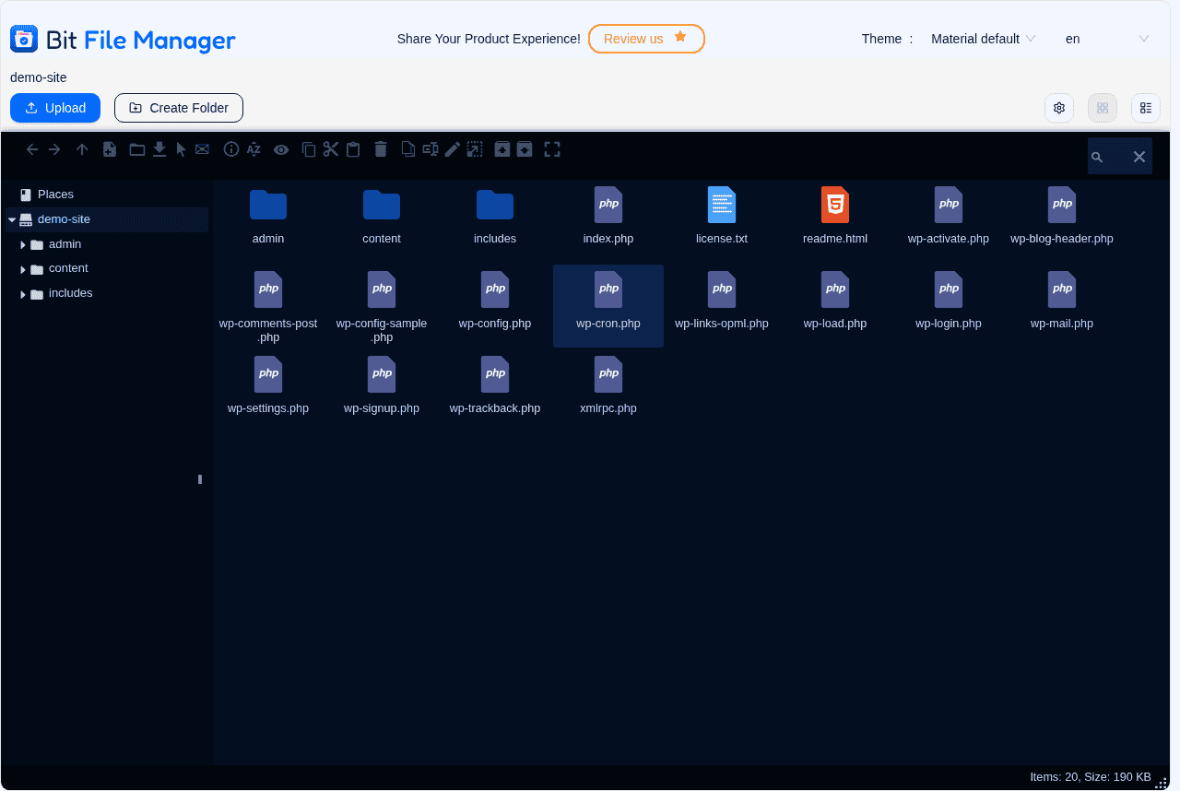Viewport: 1180px width, 791px height.
Task: Expand the includes folder in tree
Action: [23, 294]
